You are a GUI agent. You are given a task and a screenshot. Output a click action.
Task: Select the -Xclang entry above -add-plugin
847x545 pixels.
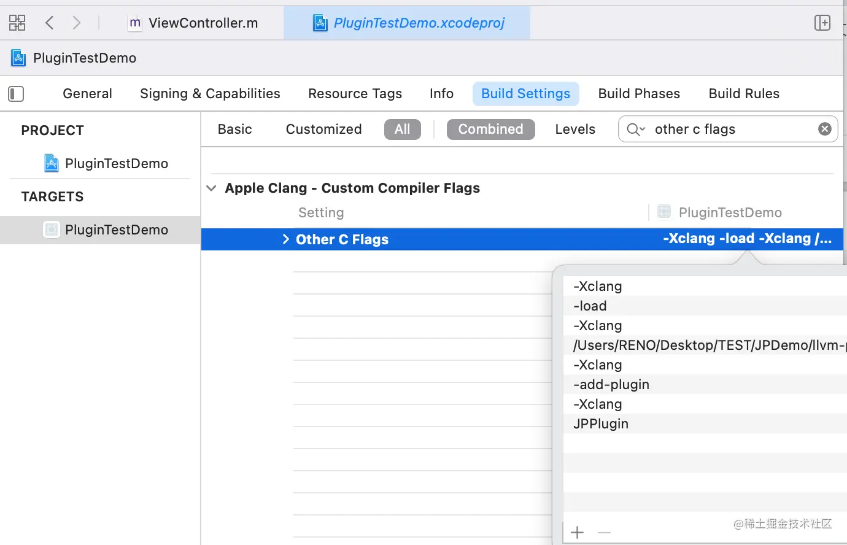705,365
